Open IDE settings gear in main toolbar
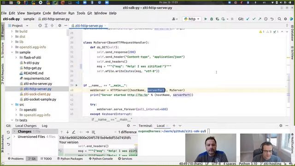 click(x=285, y=19)
